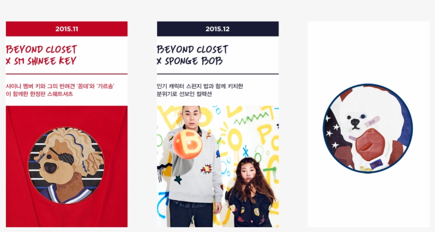Click the white bichon dog circular patch
The width and height of the screenshot is (435, 232).
click(368, 128)
